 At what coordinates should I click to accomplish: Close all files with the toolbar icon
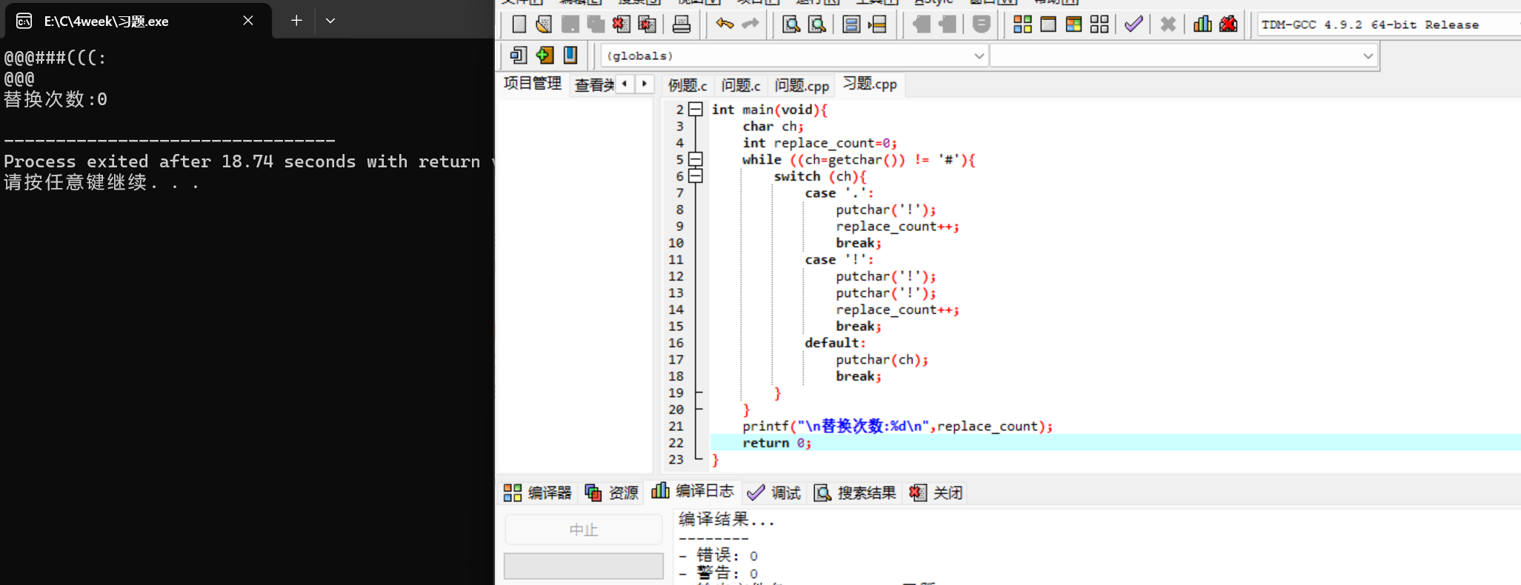coord(647,24)
